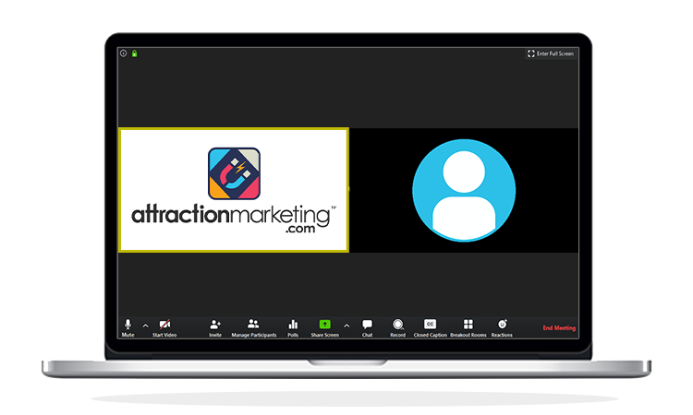Select the attractionmarketing.com video tile
Screen dimensions: 693x415
point(234,190)
